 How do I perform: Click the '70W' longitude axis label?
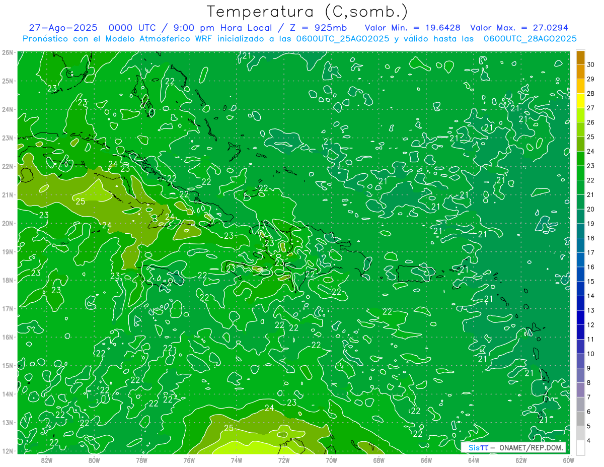[x=331, y=460]
